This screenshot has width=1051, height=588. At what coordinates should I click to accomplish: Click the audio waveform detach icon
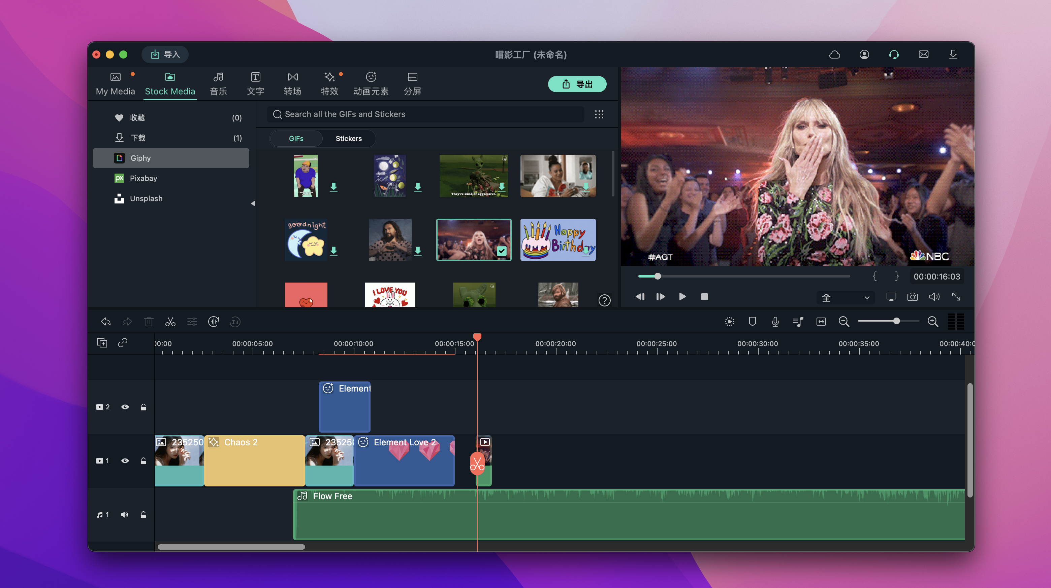pyautogui.click(x=213, y=322)
